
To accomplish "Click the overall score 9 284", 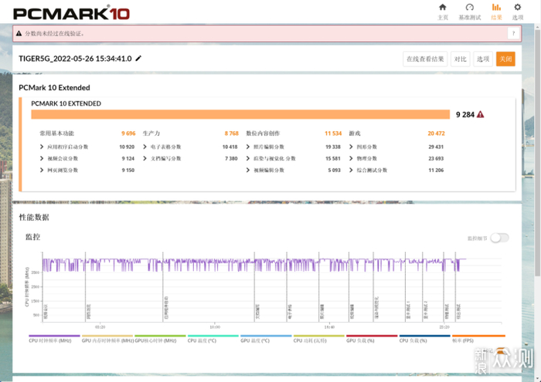I will (465, 114).
